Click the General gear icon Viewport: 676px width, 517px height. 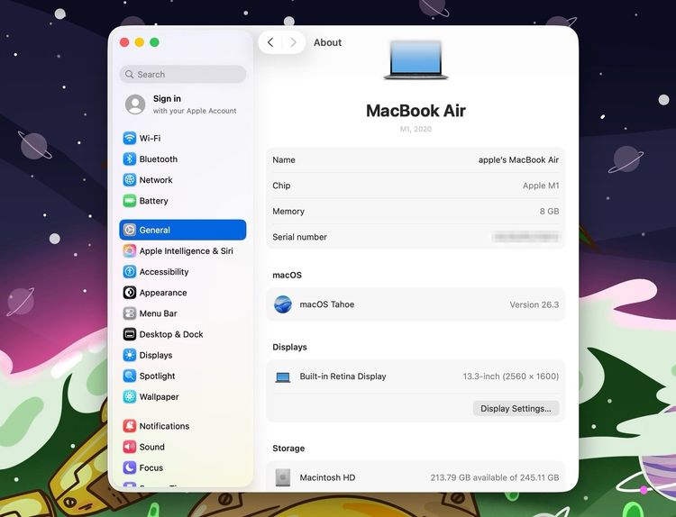[x=129, y=230]
